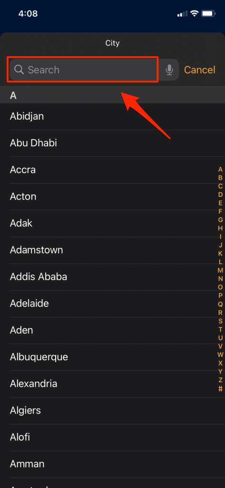225x488 pixels.
Task: Jump to letter Z in index
Action: pyautogui.click(x=220, y=380)
